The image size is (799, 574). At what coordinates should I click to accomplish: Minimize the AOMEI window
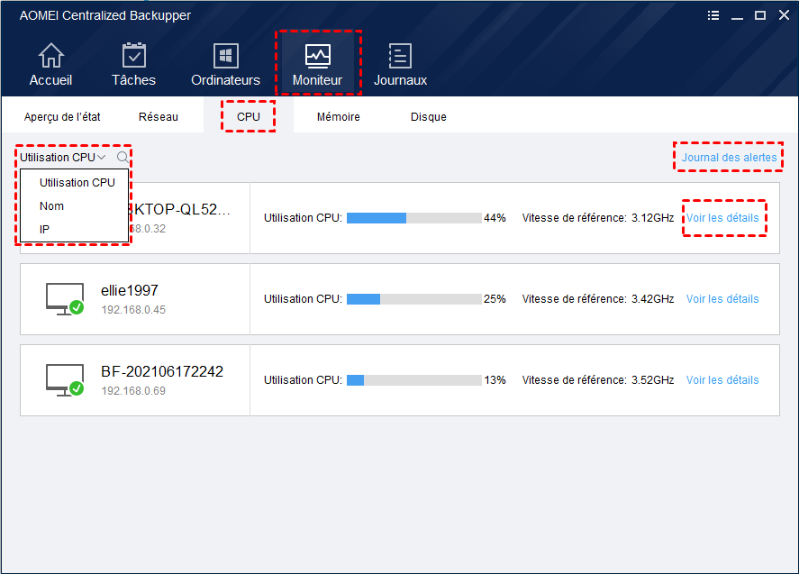click(737, 16)
